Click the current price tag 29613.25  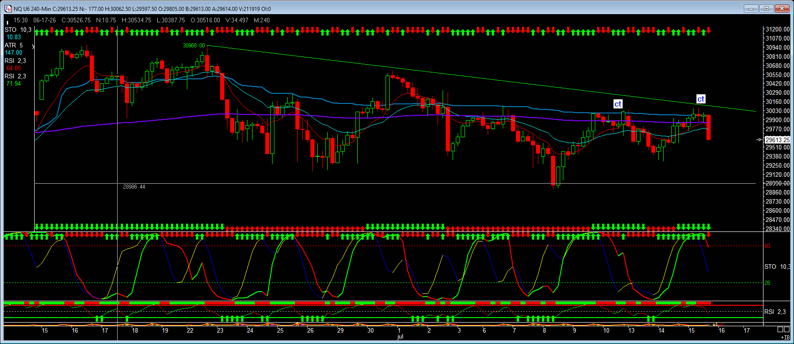tap(777, 140)
